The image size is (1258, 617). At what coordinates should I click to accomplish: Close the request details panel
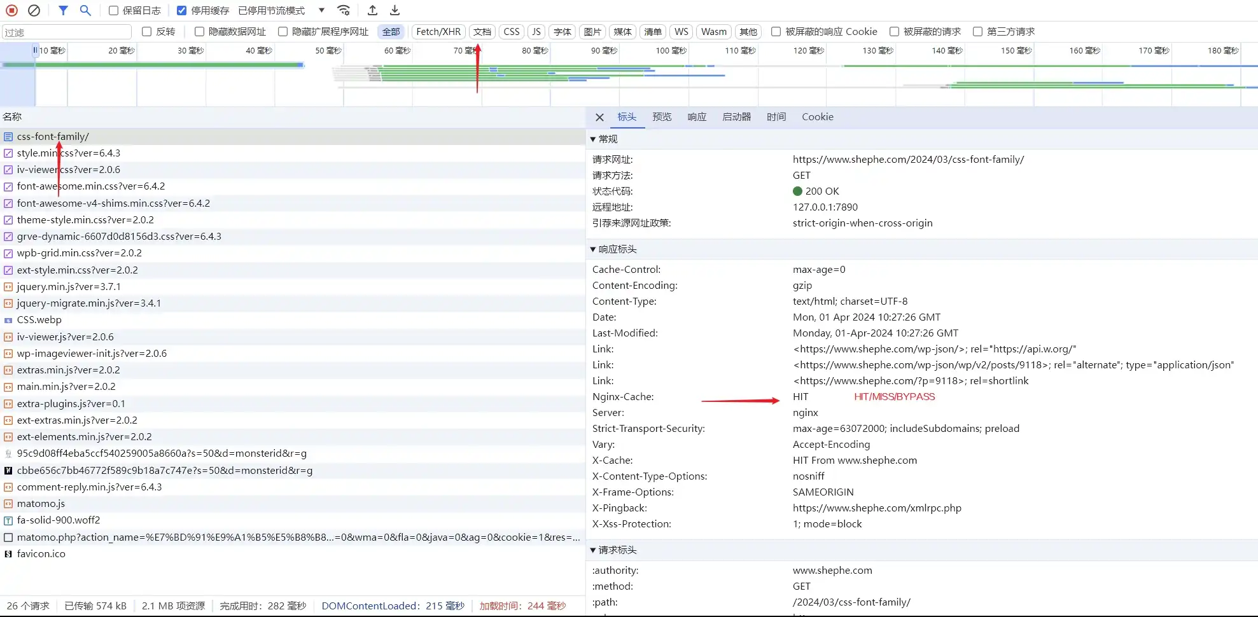[599, 117]
